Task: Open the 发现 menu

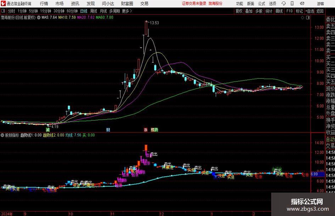Action: 91,4
